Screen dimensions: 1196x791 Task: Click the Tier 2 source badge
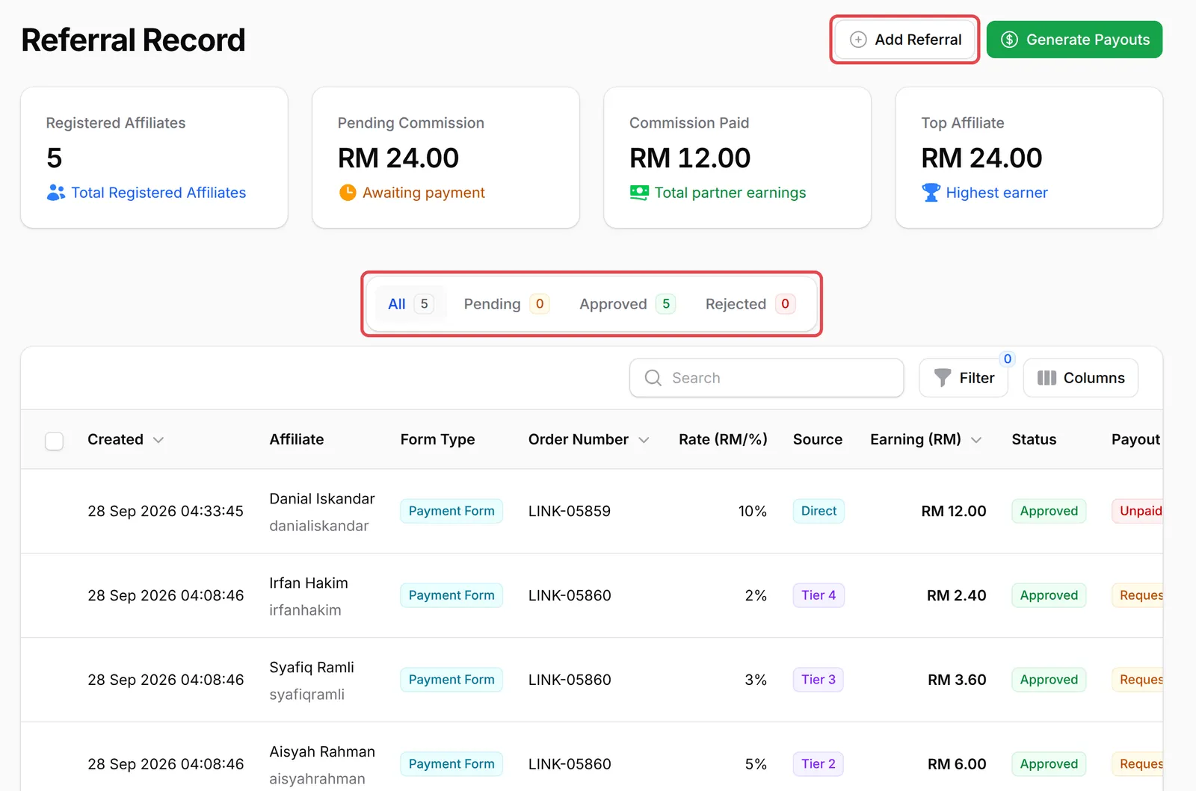(x=819, y=764)
